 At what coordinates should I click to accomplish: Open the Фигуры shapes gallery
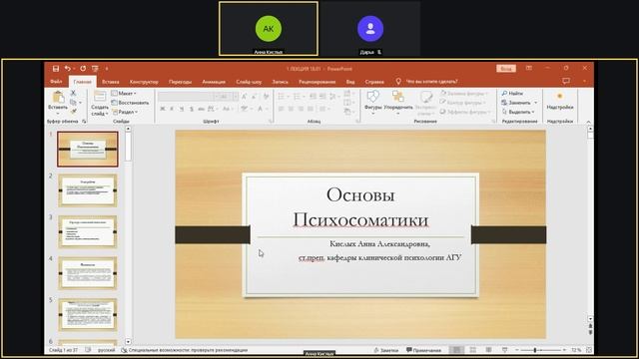pos(372,102)
